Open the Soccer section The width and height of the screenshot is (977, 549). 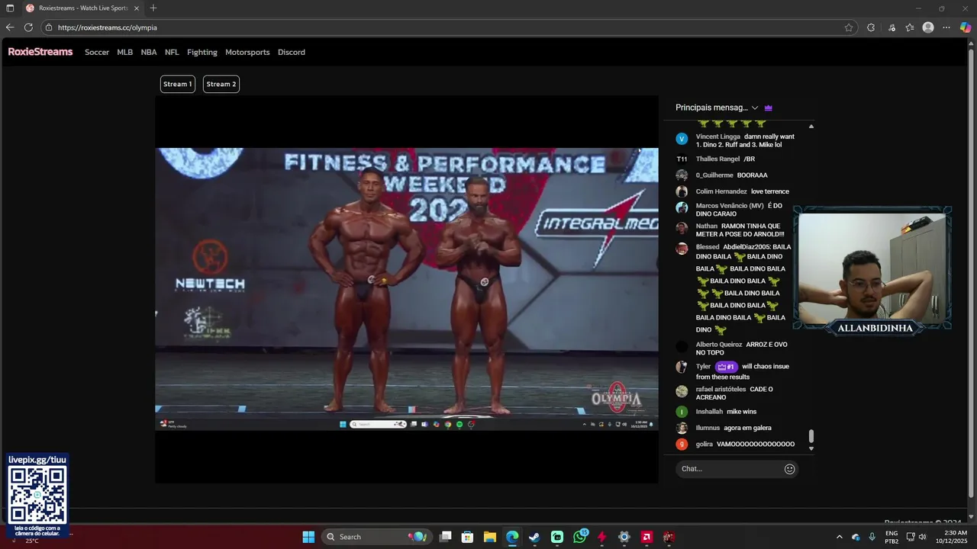[x=97, y=52]
